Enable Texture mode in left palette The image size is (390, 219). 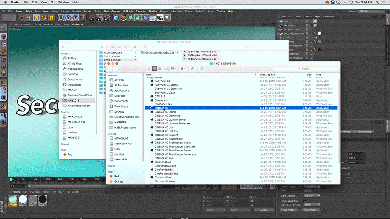pyautogui.click(x=4, y=44)
